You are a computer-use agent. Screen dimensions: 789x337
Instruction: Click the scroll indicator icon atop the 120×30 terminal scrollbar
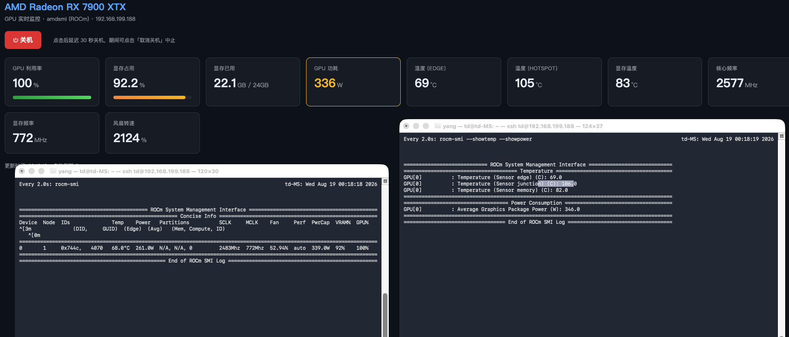pos(385,181)
